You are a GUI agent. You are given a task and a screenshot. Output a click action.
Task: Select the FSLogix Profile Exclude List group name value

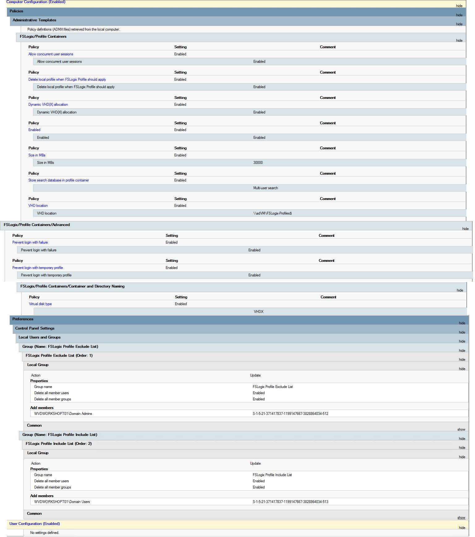coord(273,387)
